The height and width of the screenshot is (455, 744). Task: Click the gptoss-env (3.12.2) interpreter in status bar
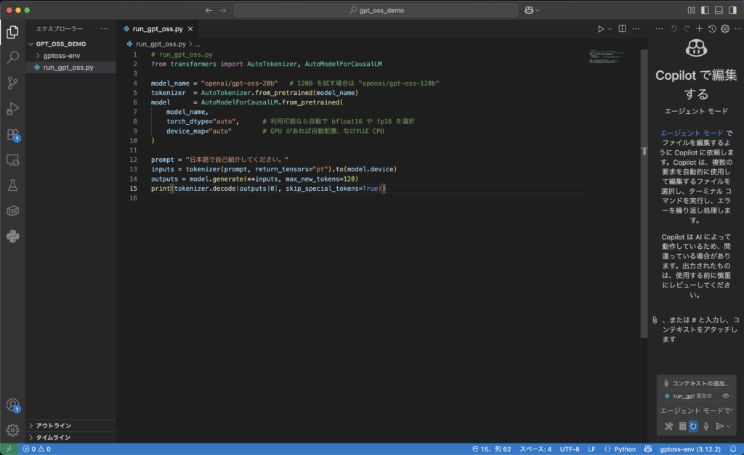(x=689, y=449)
